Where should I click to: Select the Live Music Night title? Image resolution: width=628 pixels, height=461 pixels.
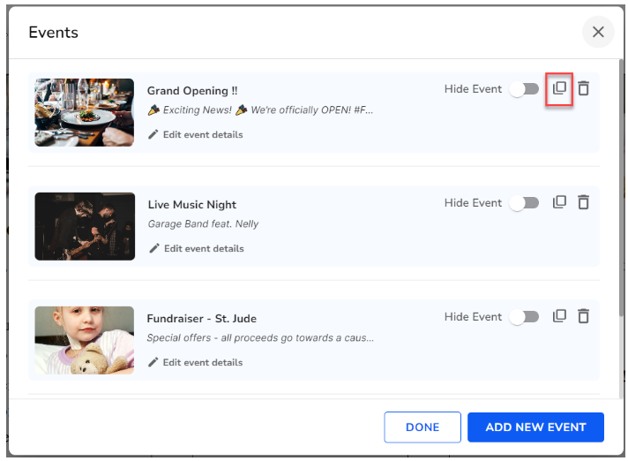192,205
